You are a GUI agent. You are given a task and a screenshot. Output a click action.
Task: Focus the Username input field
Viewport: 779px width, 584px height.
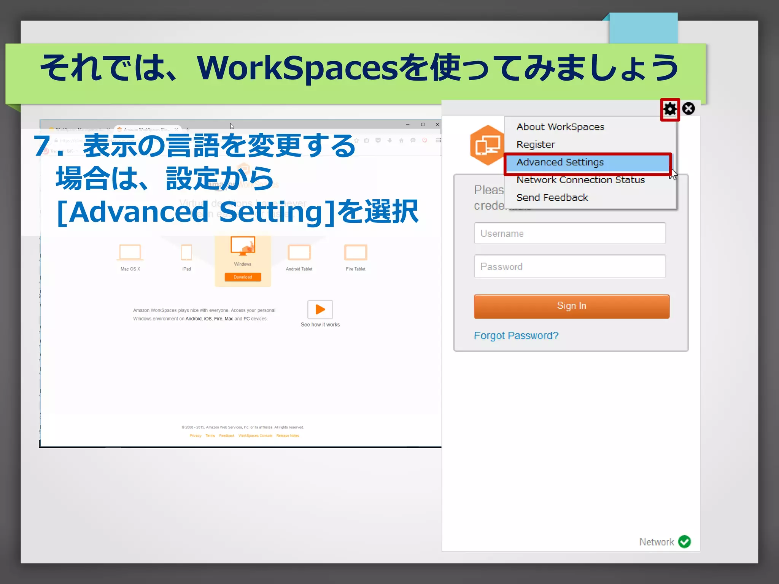[570, 233]
